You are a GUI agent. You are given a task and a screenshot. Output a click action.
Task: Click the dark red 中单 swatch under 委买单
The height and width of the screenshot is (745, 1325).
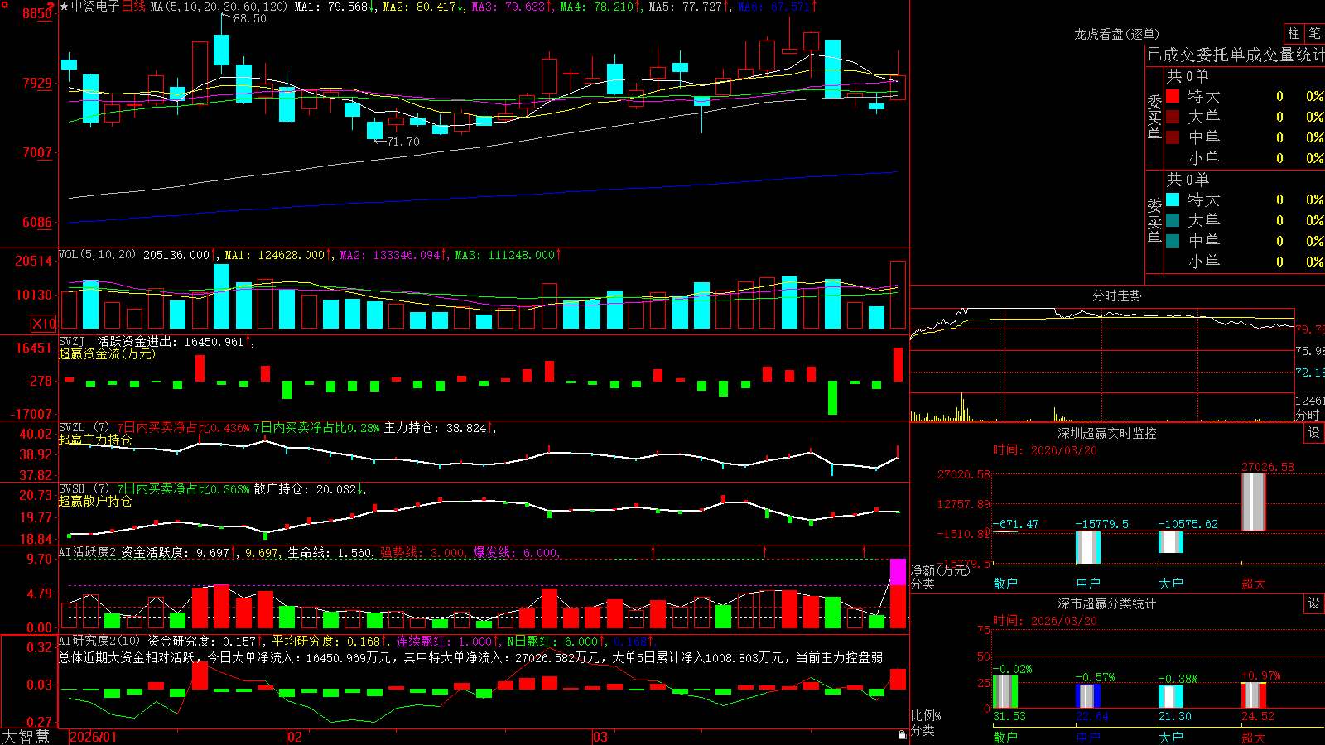pyautogui.click(x=1173, y=137)
